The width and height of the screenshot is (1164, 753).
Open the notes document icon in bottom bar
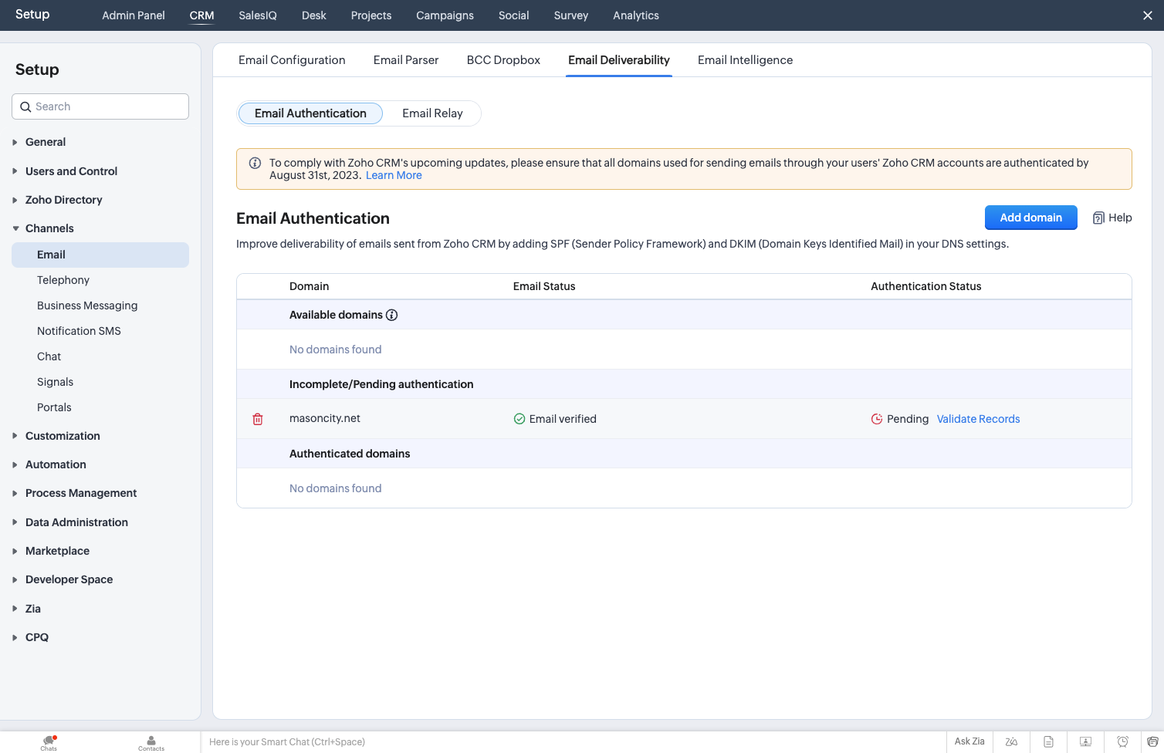1048,741
